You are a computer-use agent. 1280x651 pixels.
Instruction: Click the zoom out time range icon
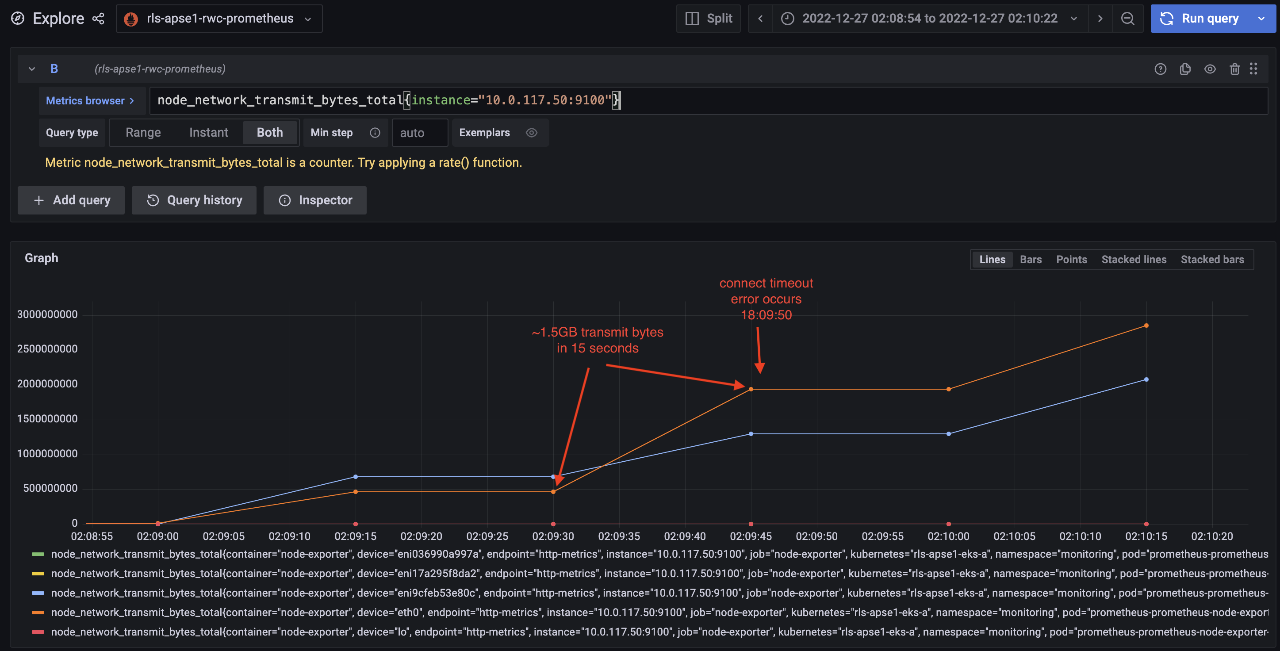(x=1127, y=19)
